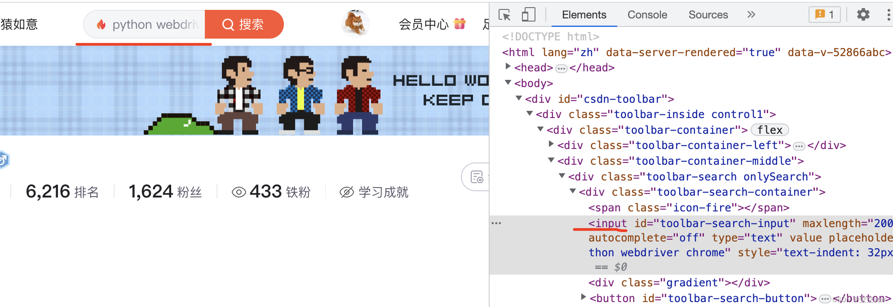
Task: Select the span icon-fire element line
Action: (689, 207)
